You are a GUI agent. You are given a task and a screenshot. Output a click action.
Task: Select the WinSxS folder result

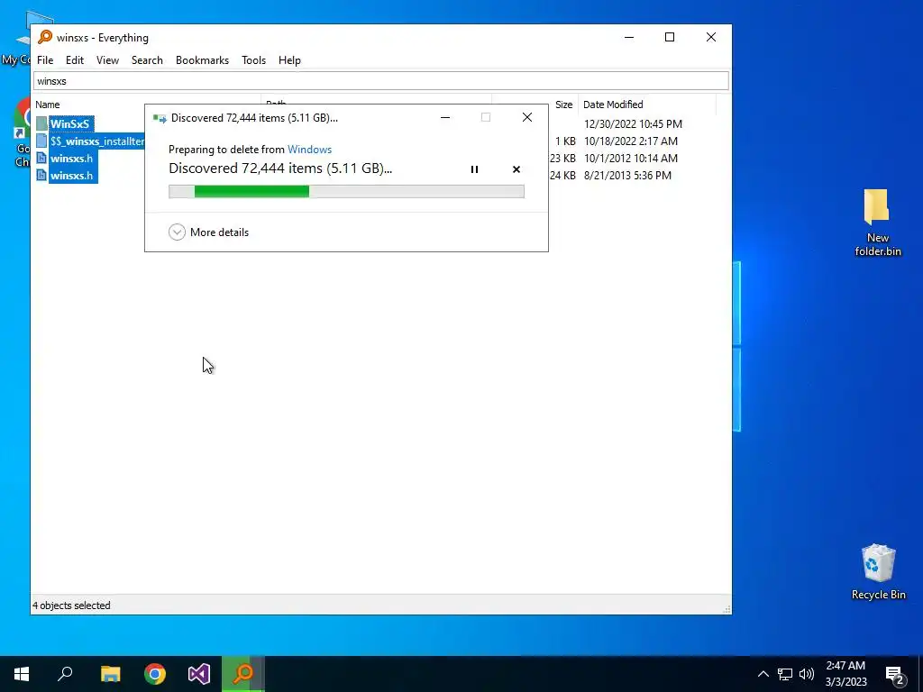coord(69,123)
